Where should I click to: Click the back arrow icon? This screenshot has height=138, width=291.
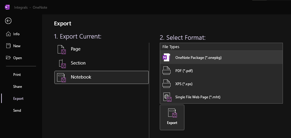point(8,21)
